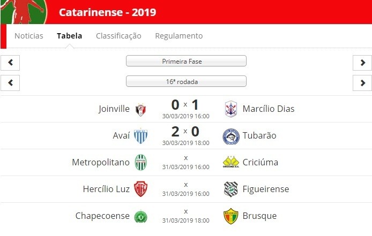The image size is (372, 236).
Task: Open the Noticias tab
Action: [29, 36]
